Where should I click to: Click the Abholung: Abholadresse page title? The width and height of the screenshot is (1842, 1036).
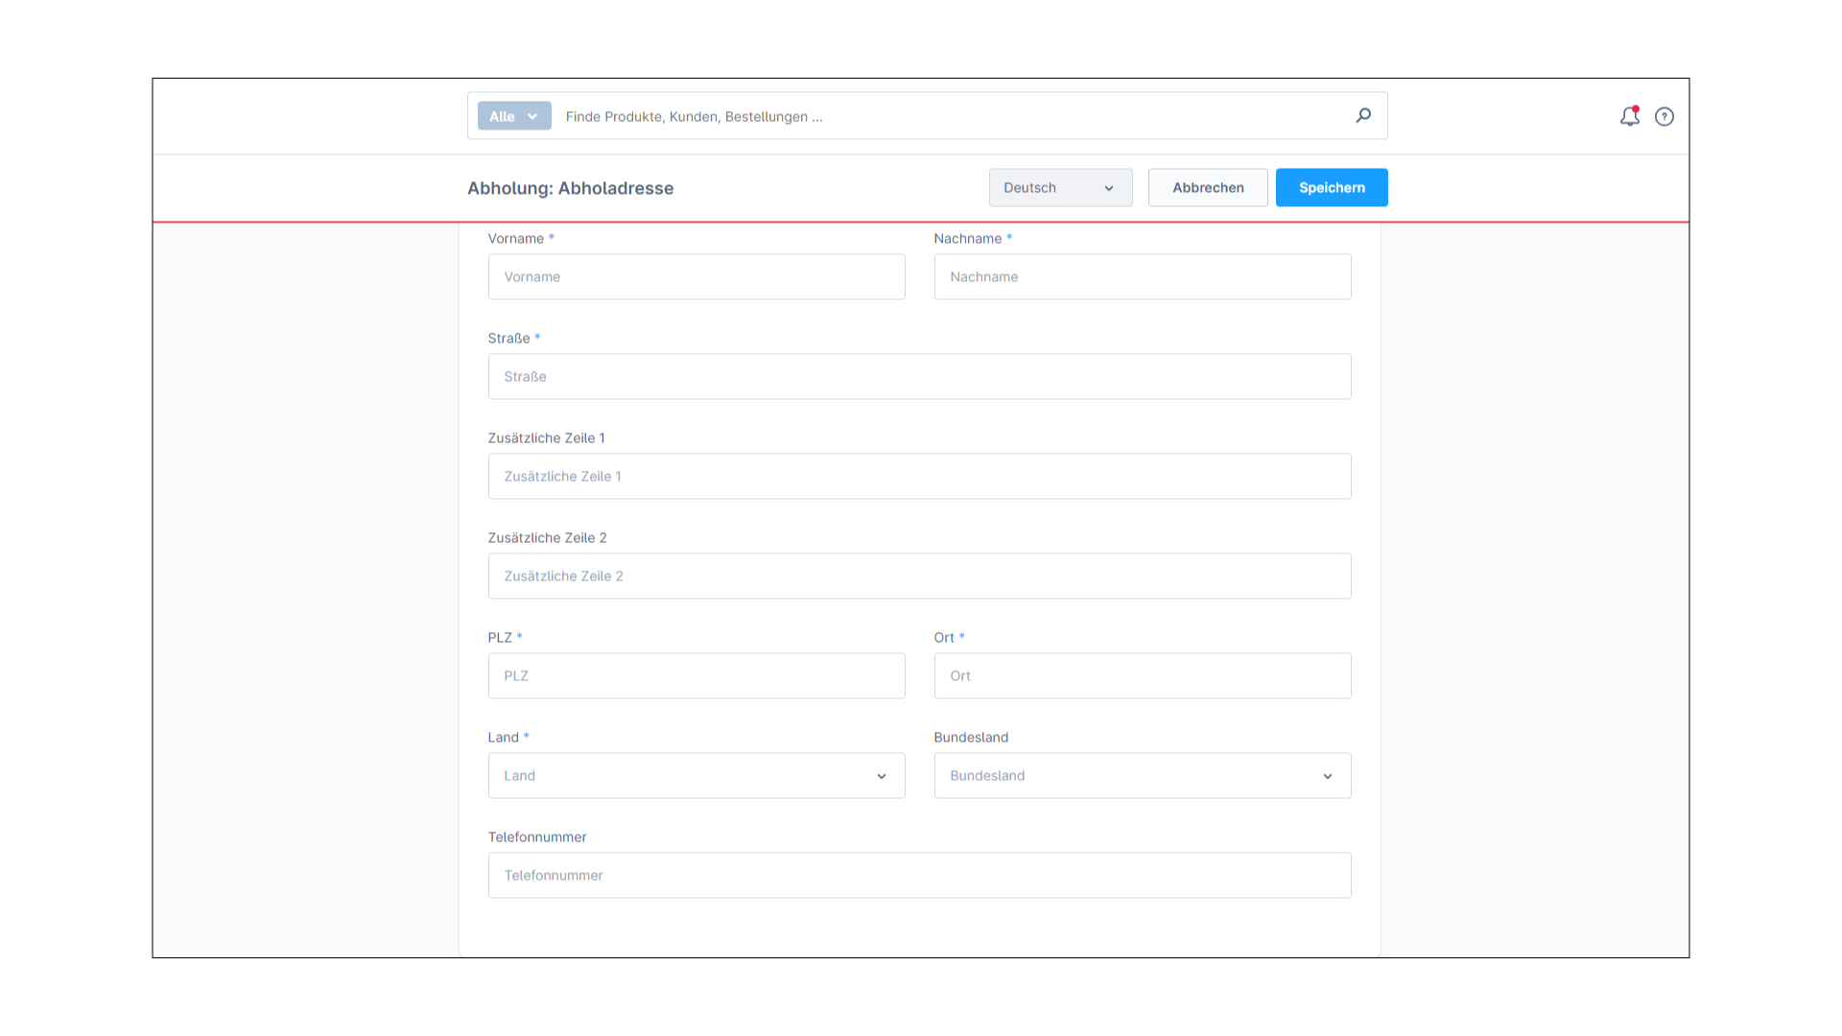pyautogui.click(x=570, y=188)
